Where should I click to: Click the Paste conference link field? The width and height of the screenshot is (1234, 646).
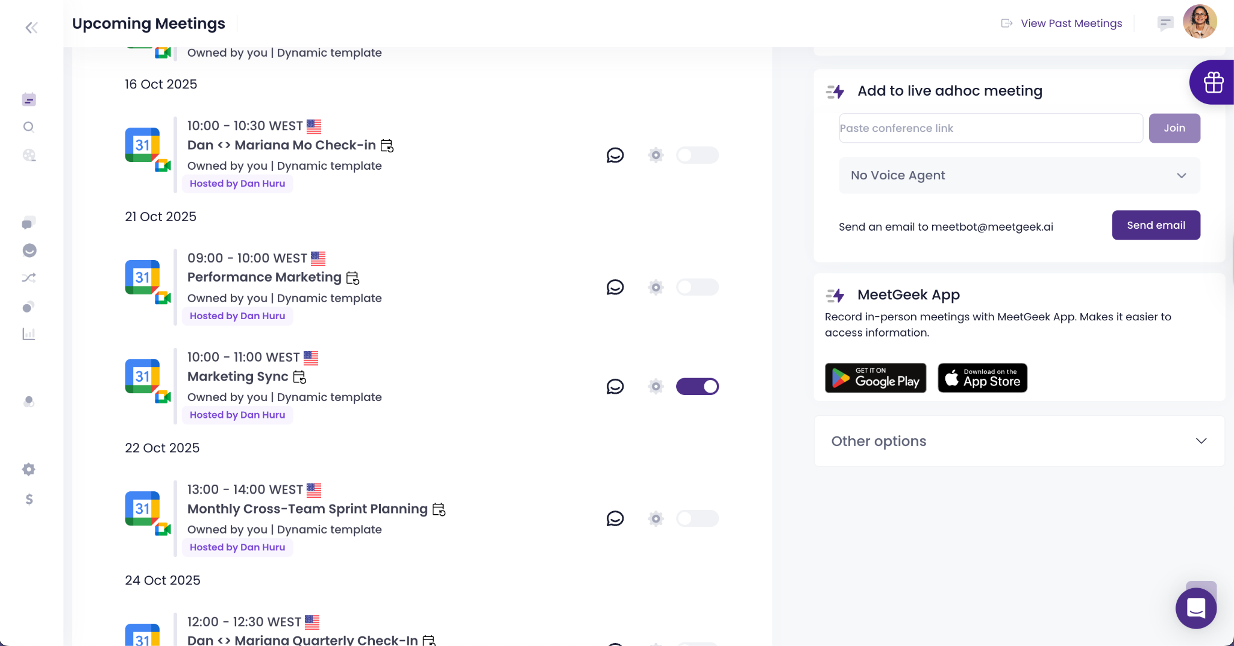pyautogui.click(x=991, y=128)
